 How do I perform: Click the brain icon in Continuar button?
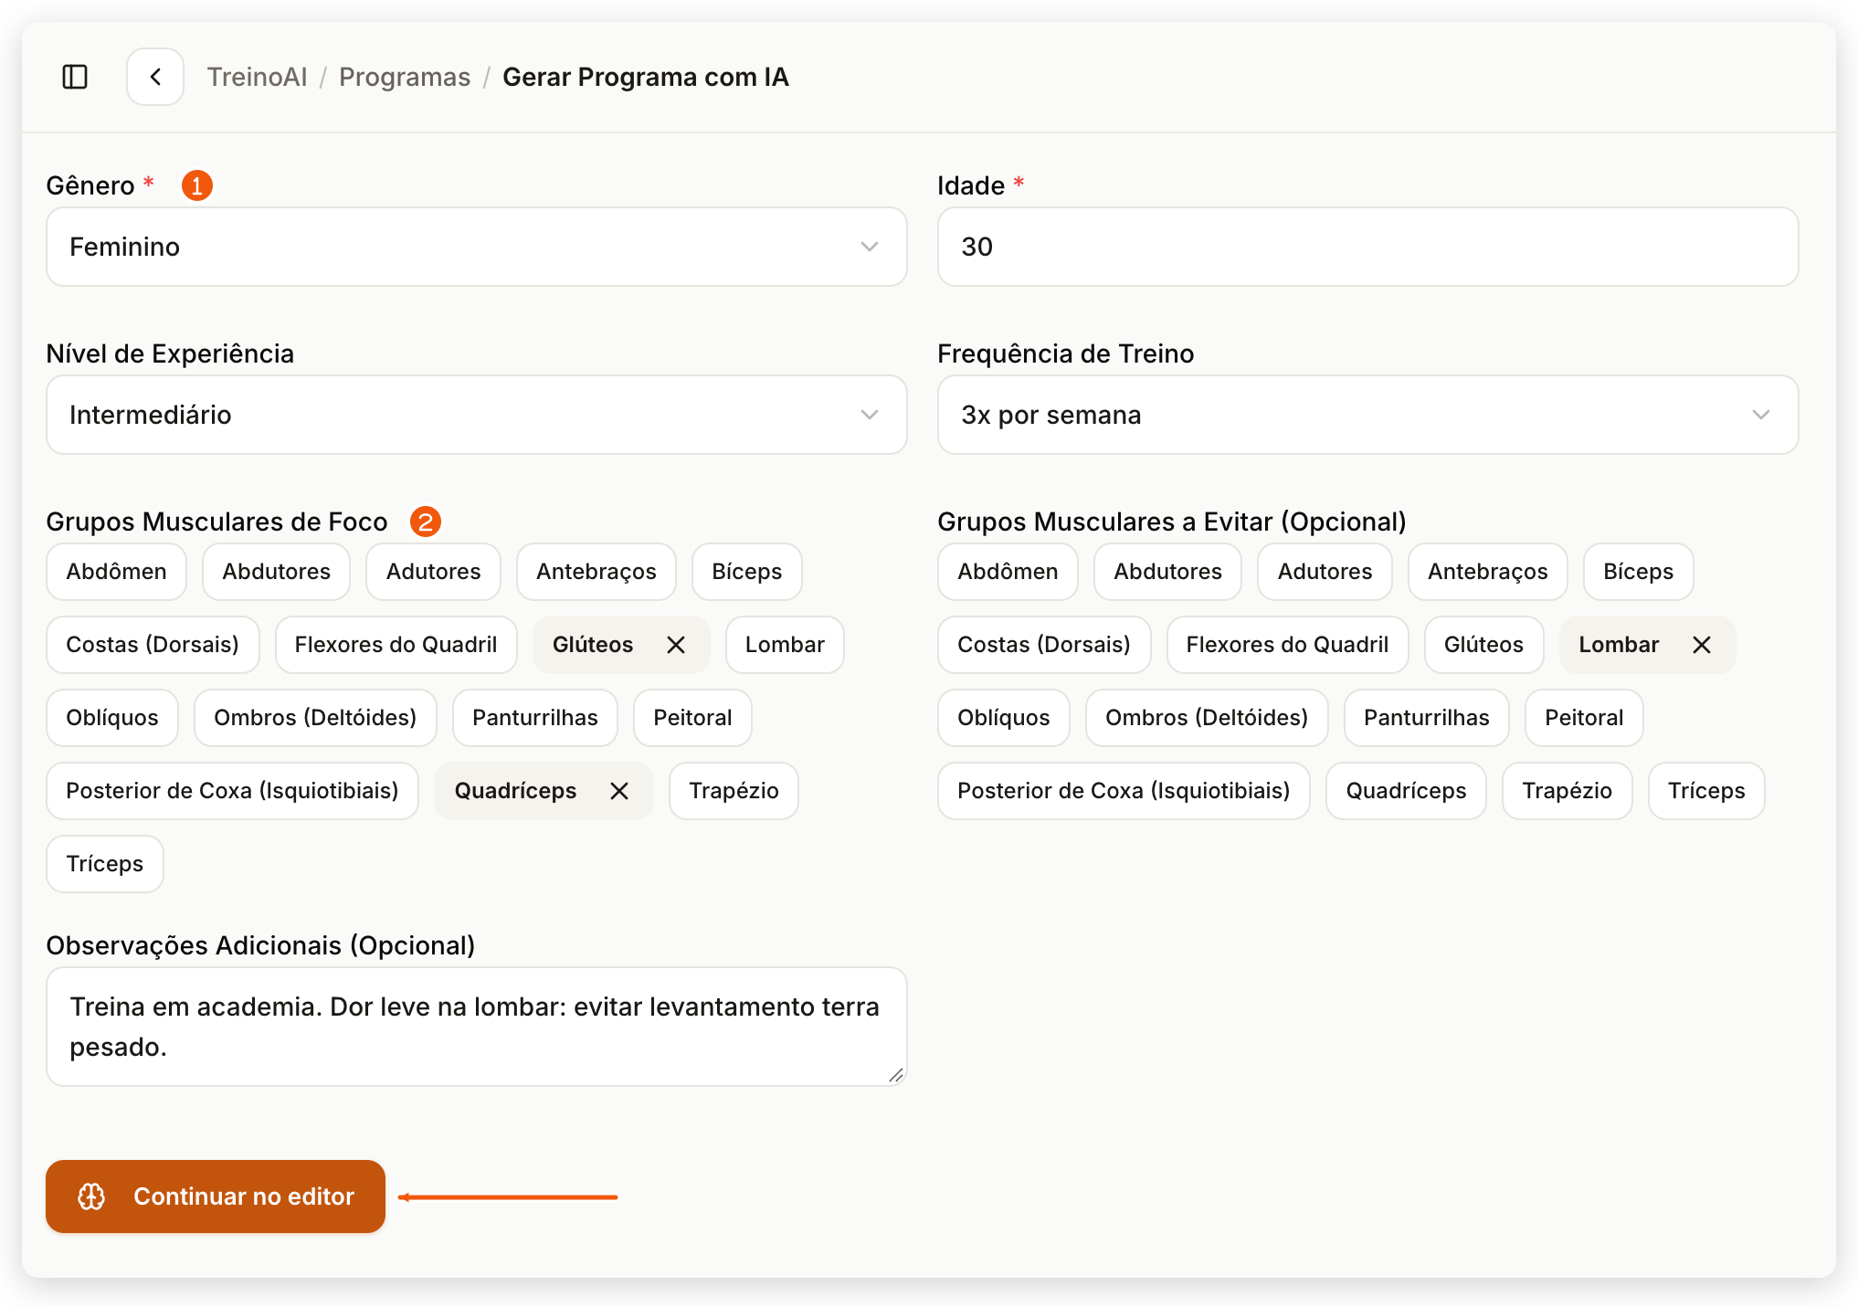[x=91, y=1196]
